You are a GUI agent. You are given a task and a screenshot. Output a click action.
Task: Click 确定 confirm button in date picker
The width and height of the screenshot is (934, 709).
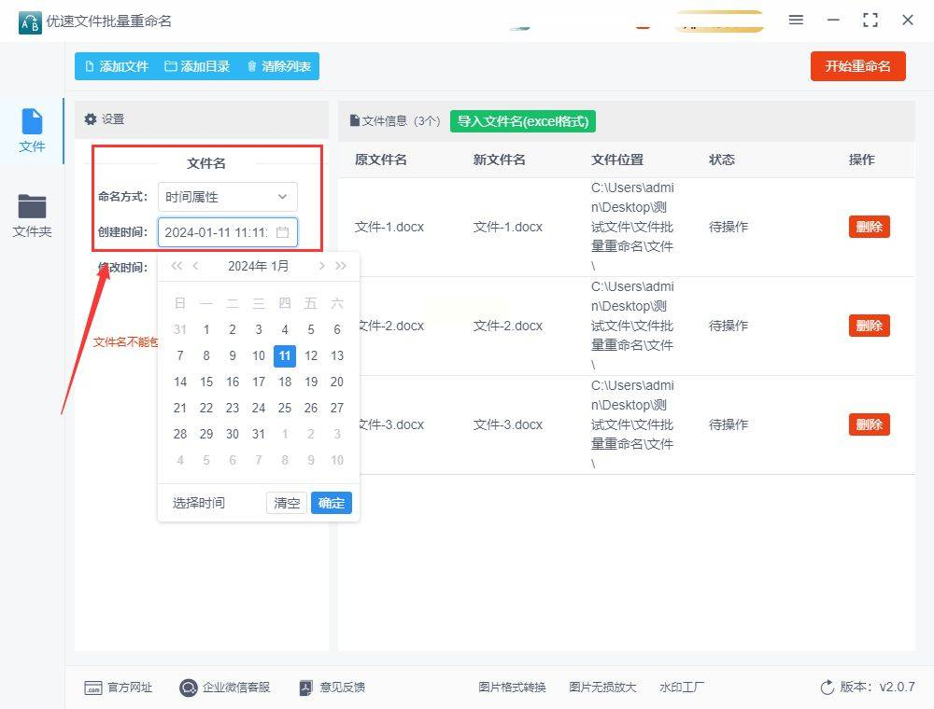(x=331, y=503)
